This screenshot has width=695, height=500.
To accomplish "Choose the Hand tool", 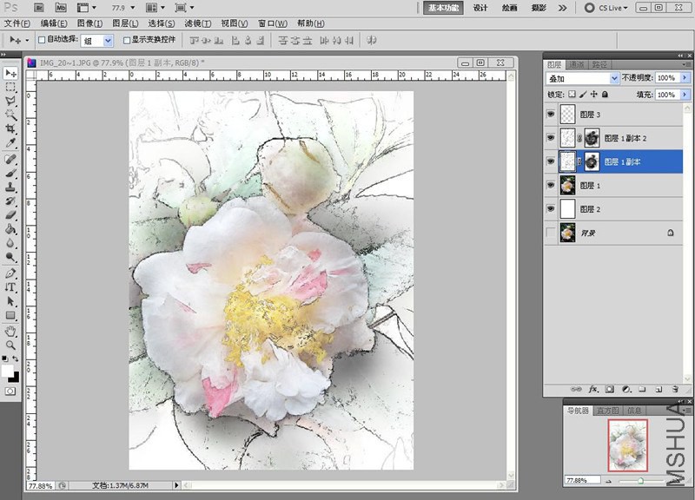I will (10, 331).
